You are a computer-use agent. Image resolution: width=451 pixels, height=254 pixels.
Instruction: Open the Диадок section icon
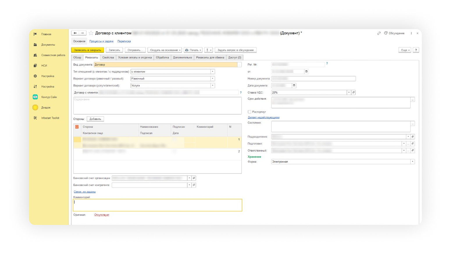[x=35, y=108]
